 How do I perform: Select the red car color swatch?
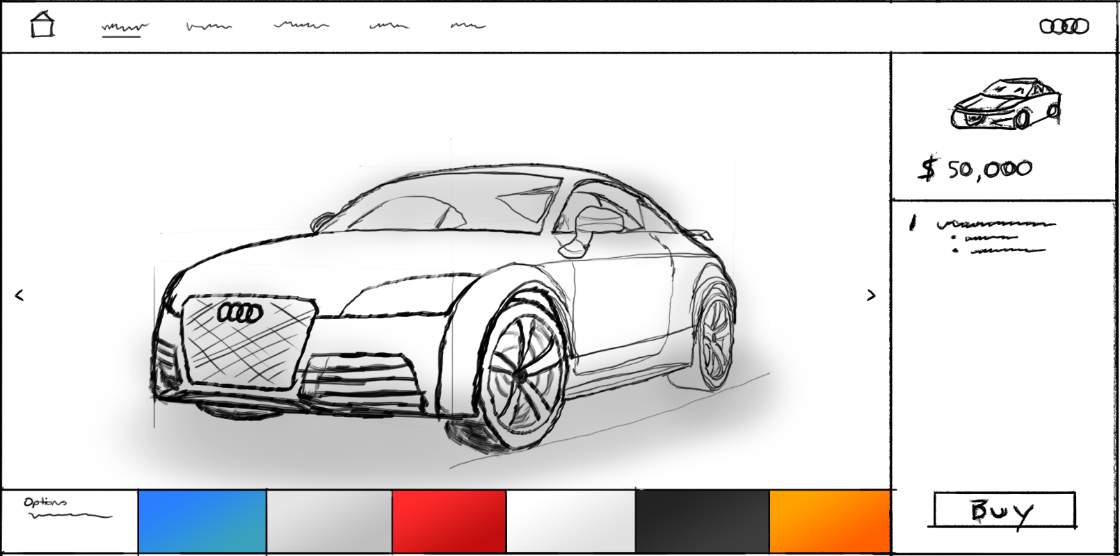[449, 522]
